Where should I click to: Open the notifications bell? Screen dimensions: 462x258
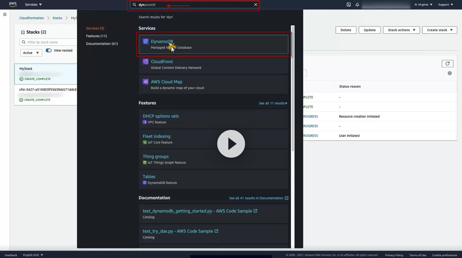[x=357, y=5]
